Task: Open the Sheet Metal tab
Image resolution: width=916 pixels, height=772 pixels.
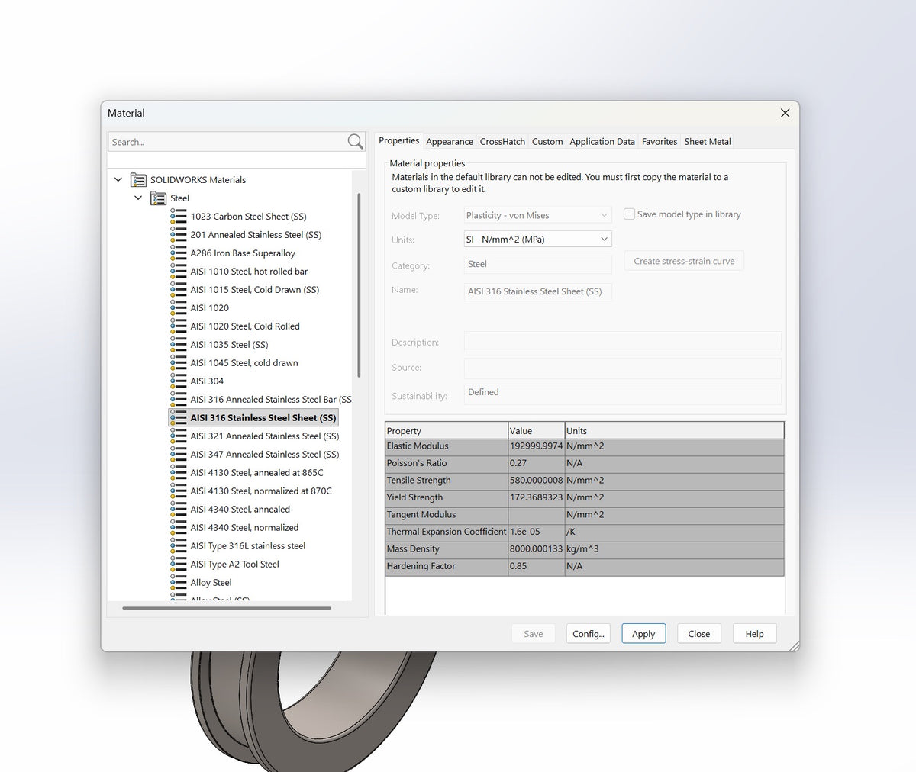Action: point(708,142)
